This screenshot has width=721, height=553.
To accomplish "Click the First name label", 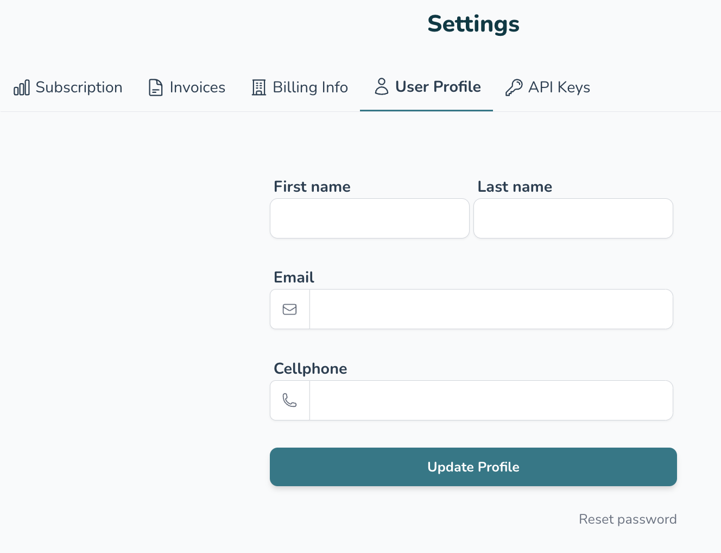I will pos(312,187).
